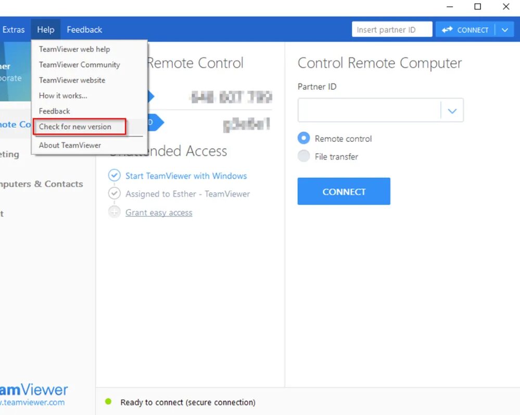Click the plus icon beside Grant easy access

click(x=115, y=212)
